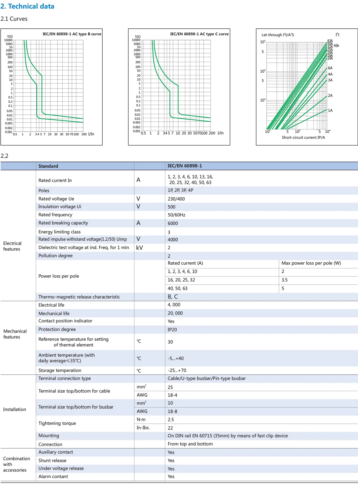The height and width of the screenshot is (488, 358).
Task: Select the "IEC/EN 60898-1" table header value
Action: [185, 166]
